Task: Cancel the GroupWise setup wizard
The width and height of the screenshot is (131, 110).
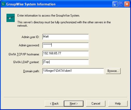Action: [96, 104]
